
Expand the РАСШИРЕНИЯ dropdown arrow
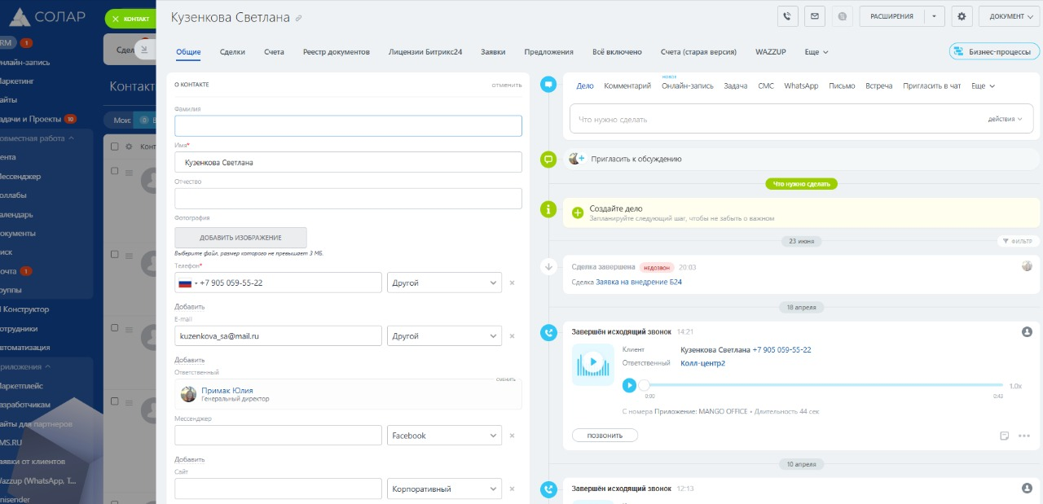(935, 15)
